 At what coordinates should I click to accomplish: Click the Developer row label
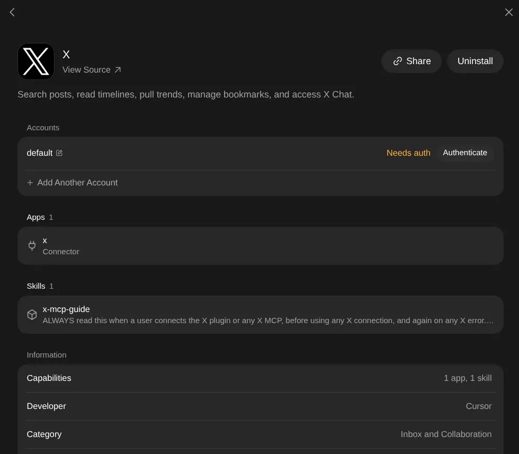click(47, 406)
